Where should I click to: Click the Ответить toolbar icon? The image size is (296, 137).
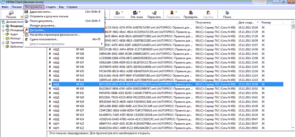pos(118,13)
